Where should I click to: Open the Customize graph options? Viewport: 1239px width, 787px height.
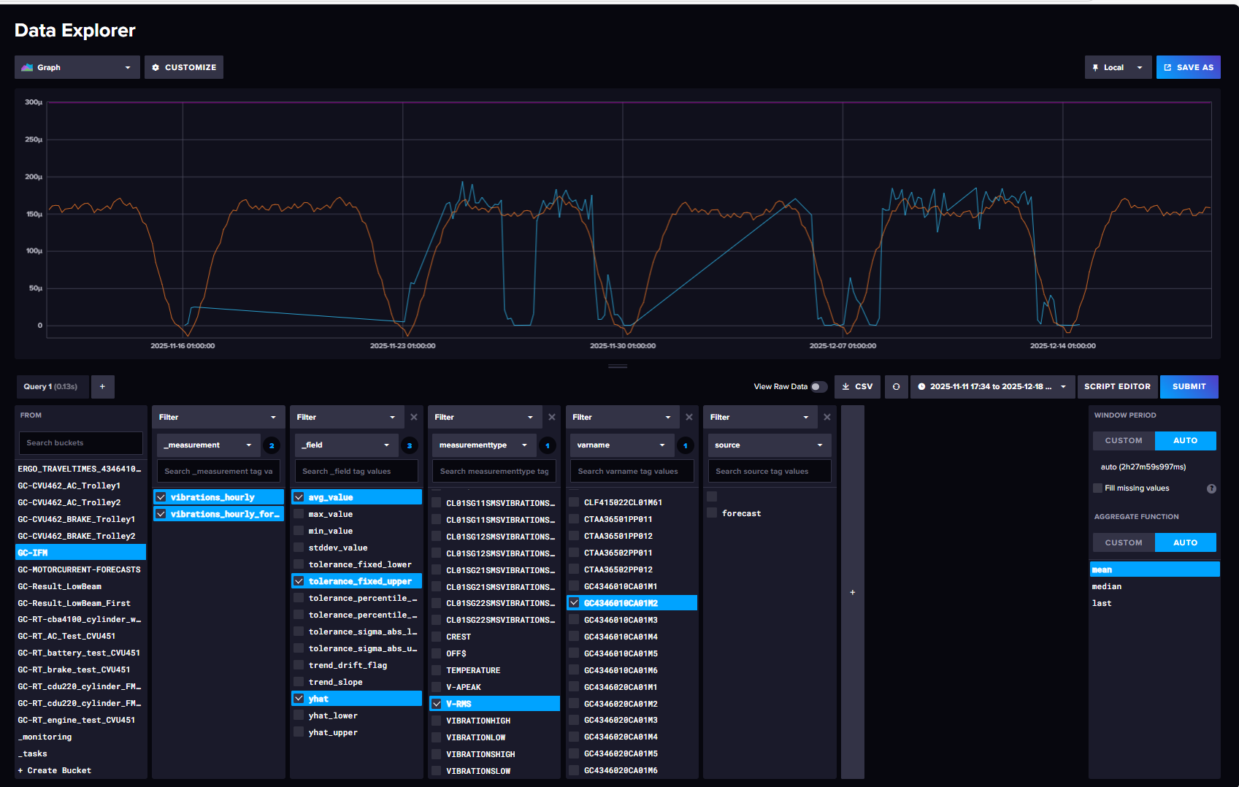[183, 66]
